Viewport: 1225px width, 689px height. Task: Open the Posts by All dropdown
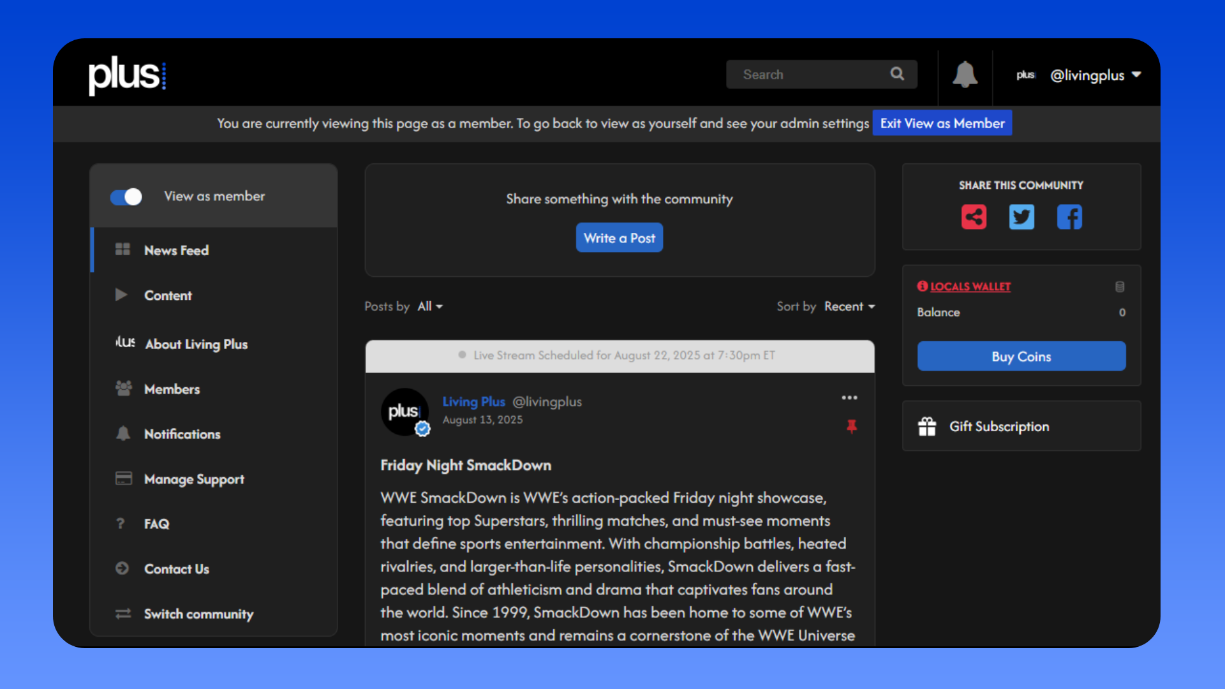[x=430, y=306]
